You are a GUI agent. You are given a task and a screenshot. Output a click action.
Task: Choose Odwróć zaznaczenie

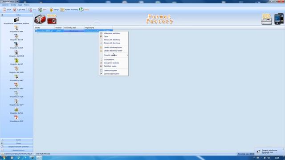click(114, 74)
